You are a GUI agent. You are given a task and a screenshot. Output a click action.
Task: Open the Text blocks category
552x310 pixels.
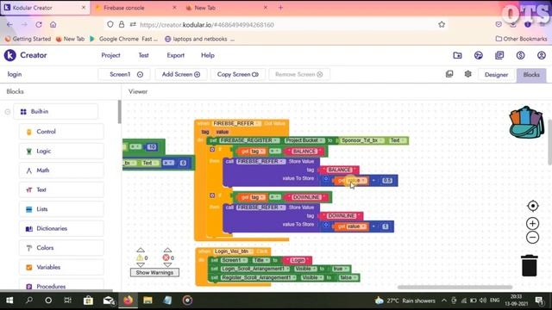61,189
